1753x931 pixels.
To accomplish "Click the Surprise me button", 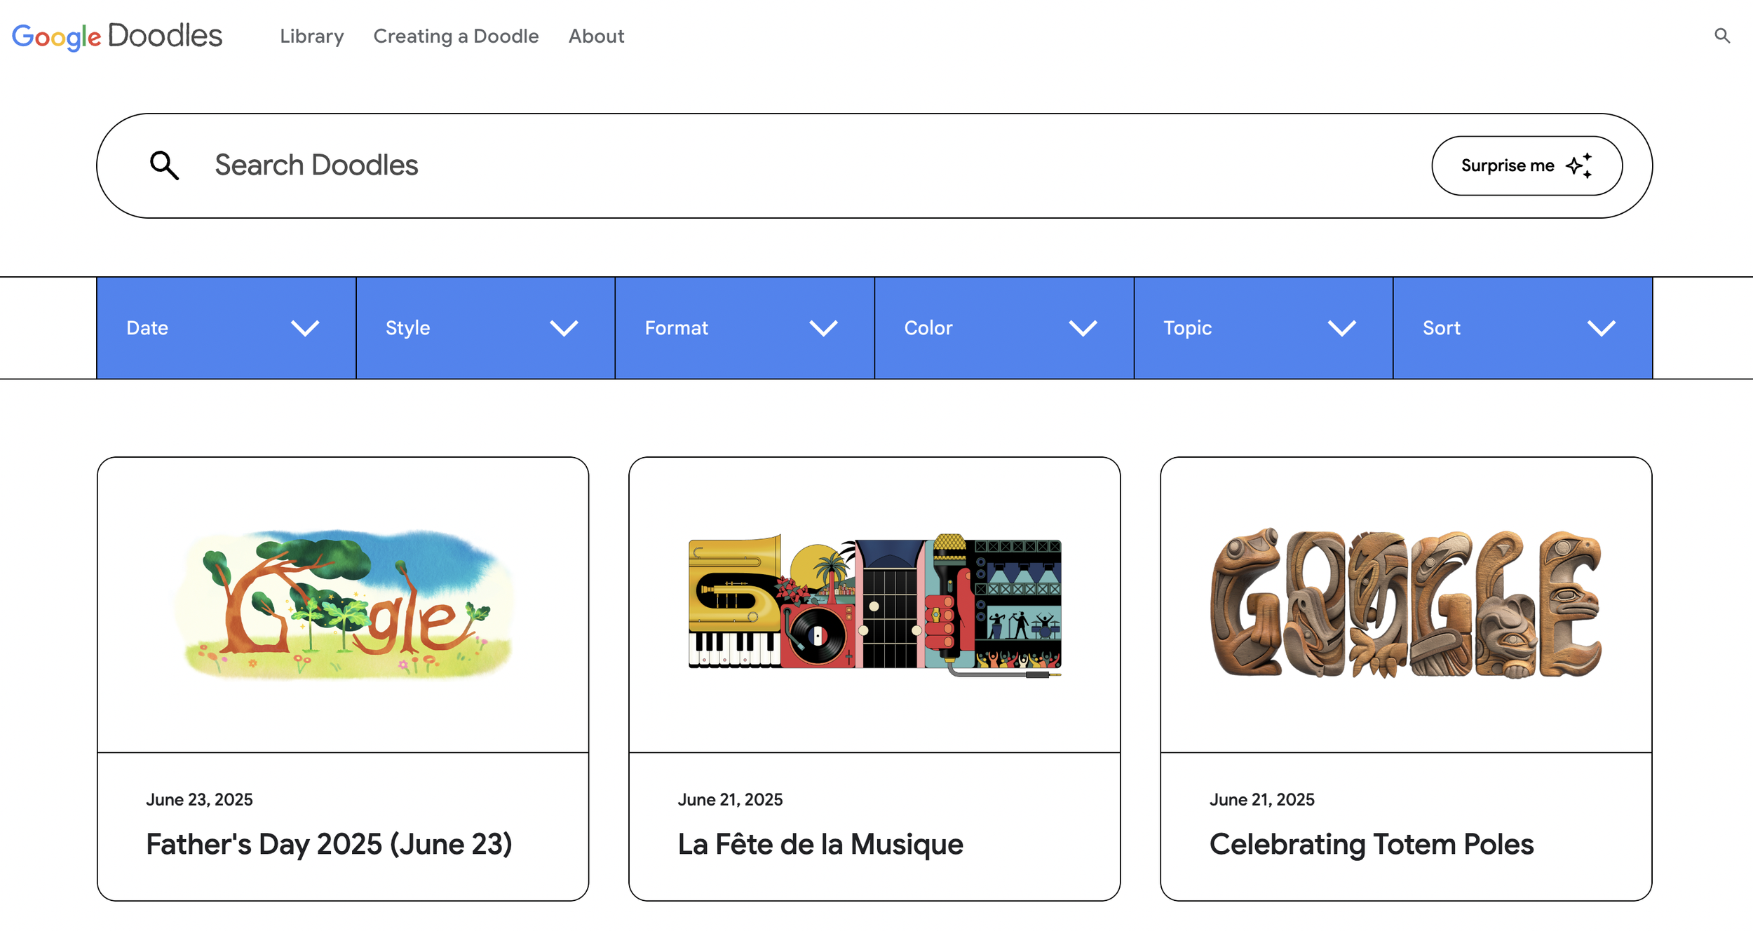I will tap(1527, 165).
